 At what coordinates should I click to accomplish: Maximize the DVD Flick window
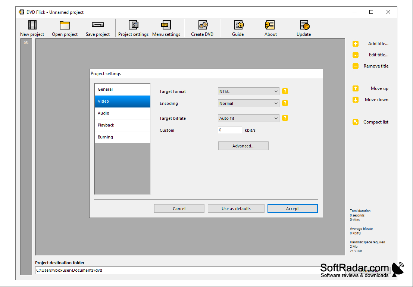371,12
